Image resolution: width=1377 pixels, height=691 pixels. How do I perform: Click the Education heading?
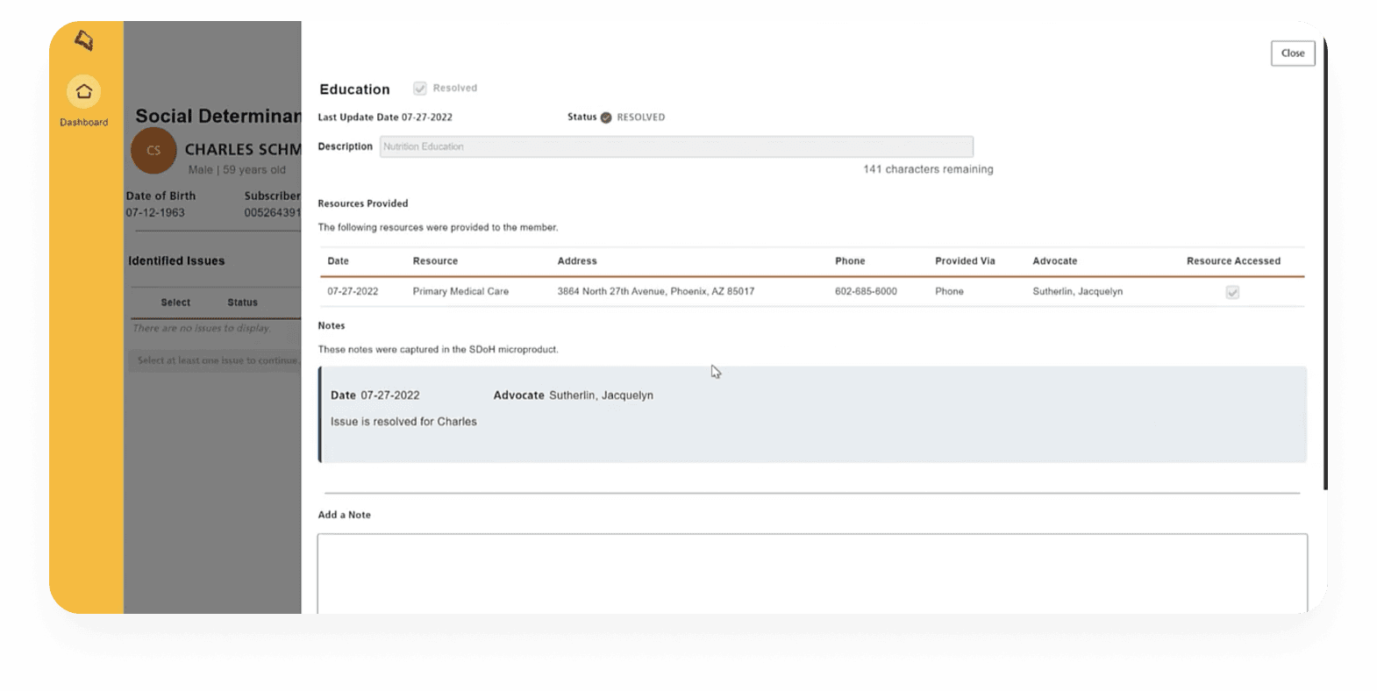click(x=354, y=89)
